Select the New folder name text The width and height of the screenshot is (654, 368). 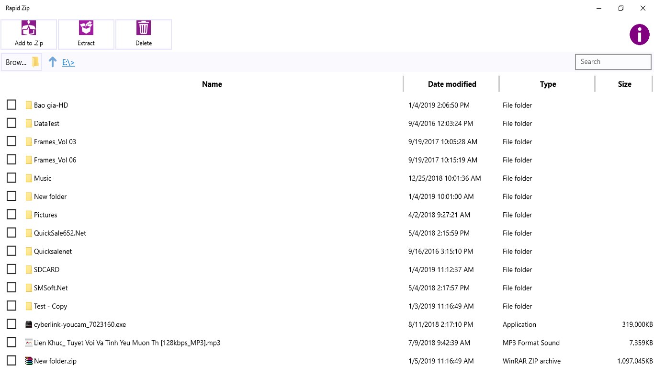click(x=50, y=196)
